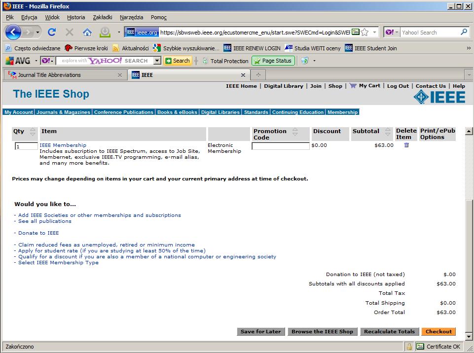Click the Qty quantity input box
Image resolution: width=474 pixels, height=353 pixels.
point(26,146)
